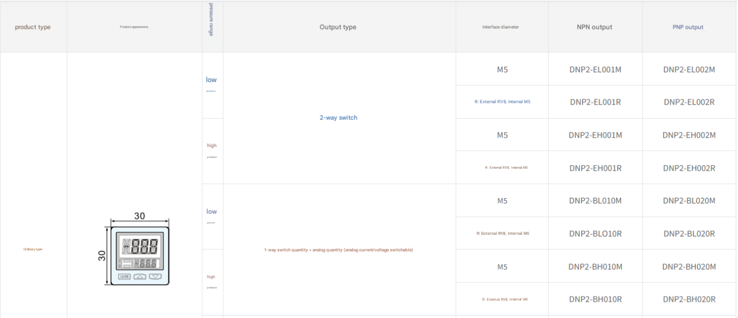This screenshot has height=318, width=738.
Task: Select model DNP2-EH002R in PNP column
Action: (x=689, y=168)
